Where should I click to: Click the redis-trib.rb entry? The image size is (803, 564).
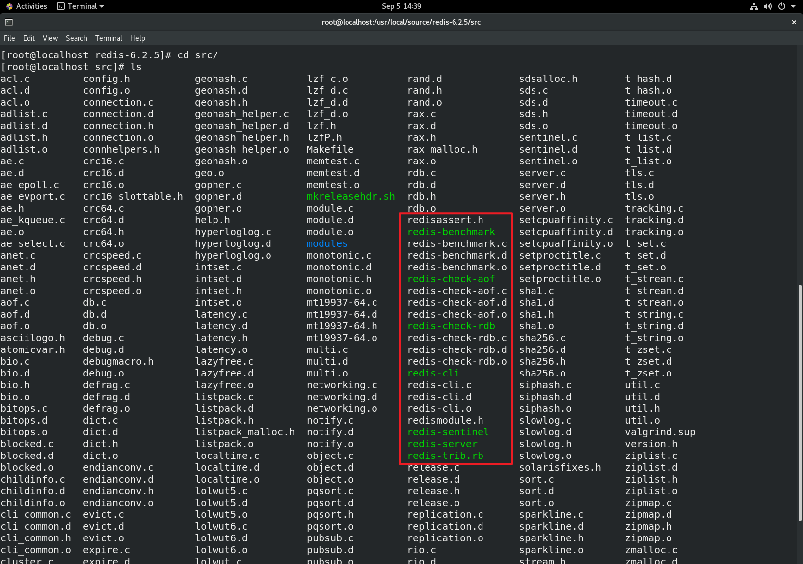pos(445,456)
